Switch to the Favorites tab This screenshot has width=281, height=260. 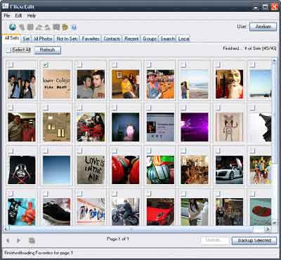[91, 39]
